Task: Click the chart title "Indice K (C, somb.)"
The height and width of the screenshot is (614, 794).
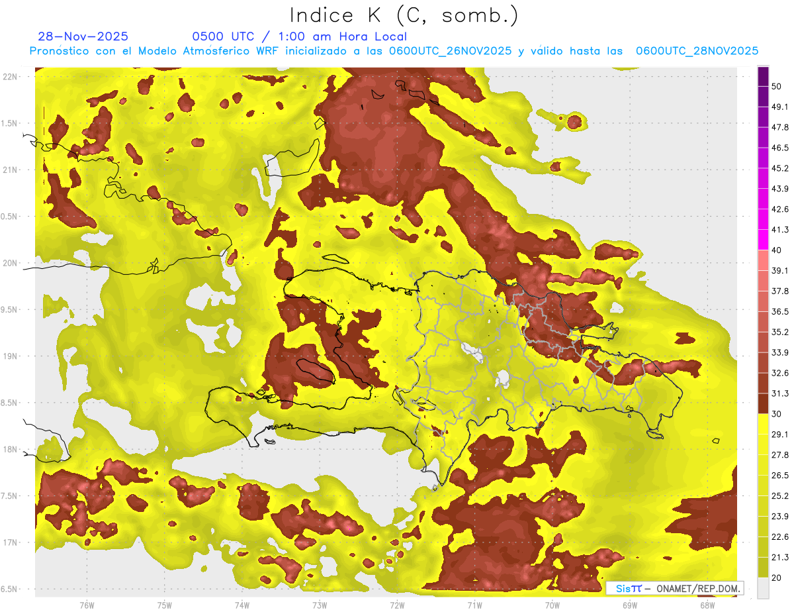Action: pyautogui.click(x=404, y=15)
